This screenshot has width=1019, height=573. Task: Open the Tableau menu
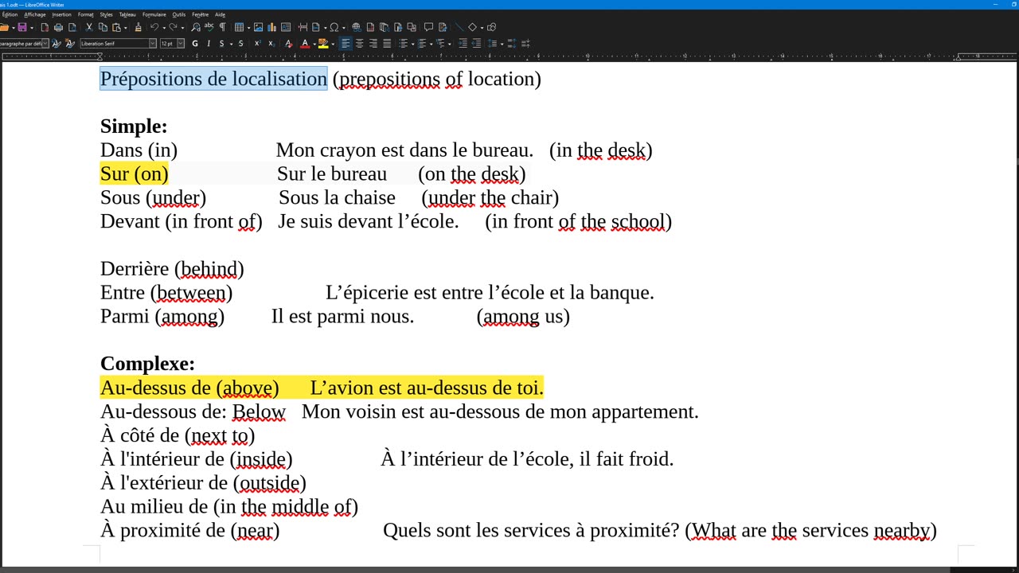tap(127, 14)
